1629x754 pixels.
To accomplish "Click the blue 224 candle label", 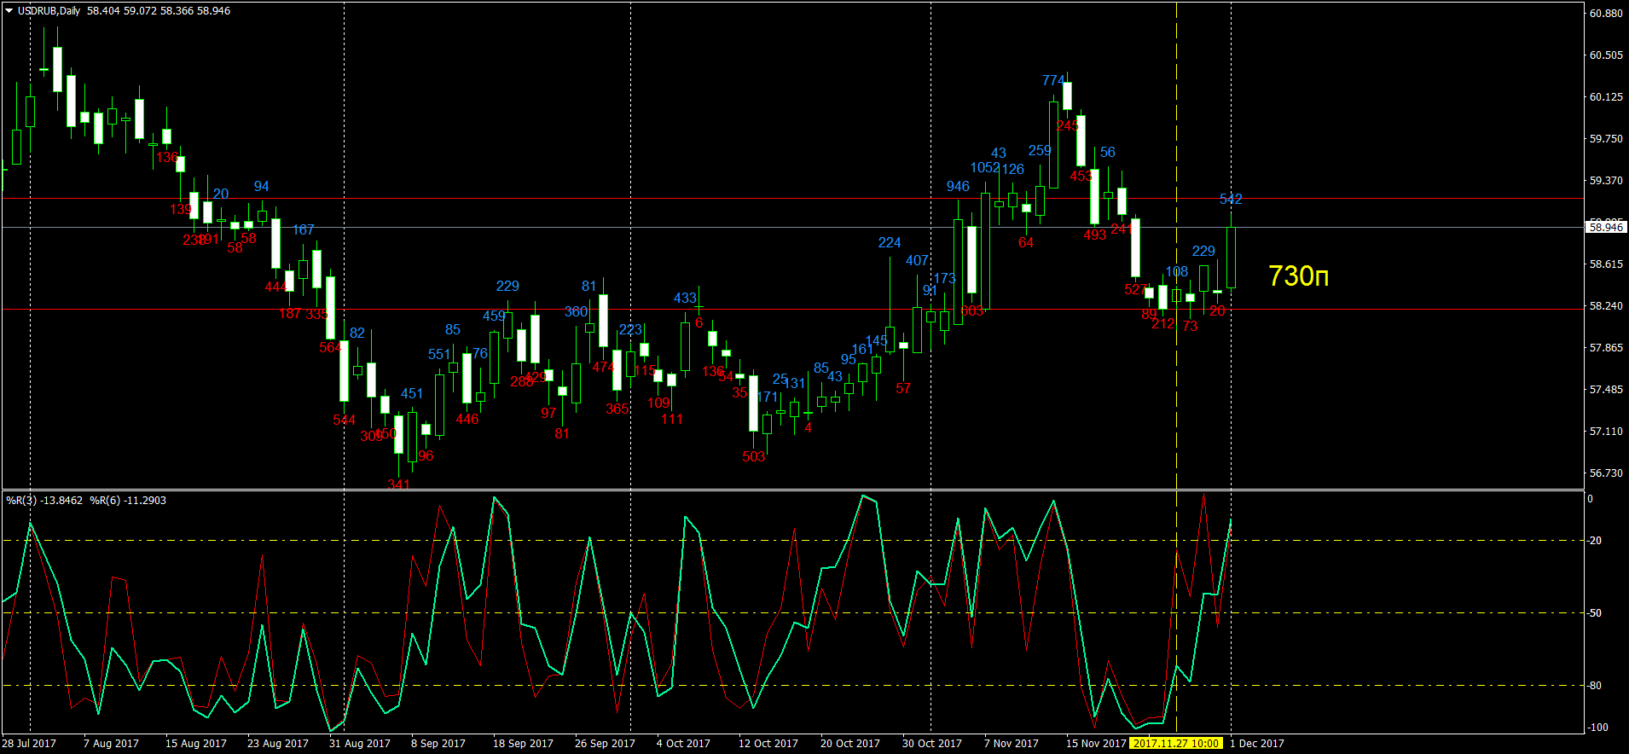I will [890, 243].
